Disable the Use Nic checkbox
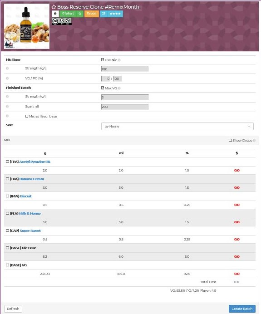Screen dimensions: 261x314 pos(103,60)
